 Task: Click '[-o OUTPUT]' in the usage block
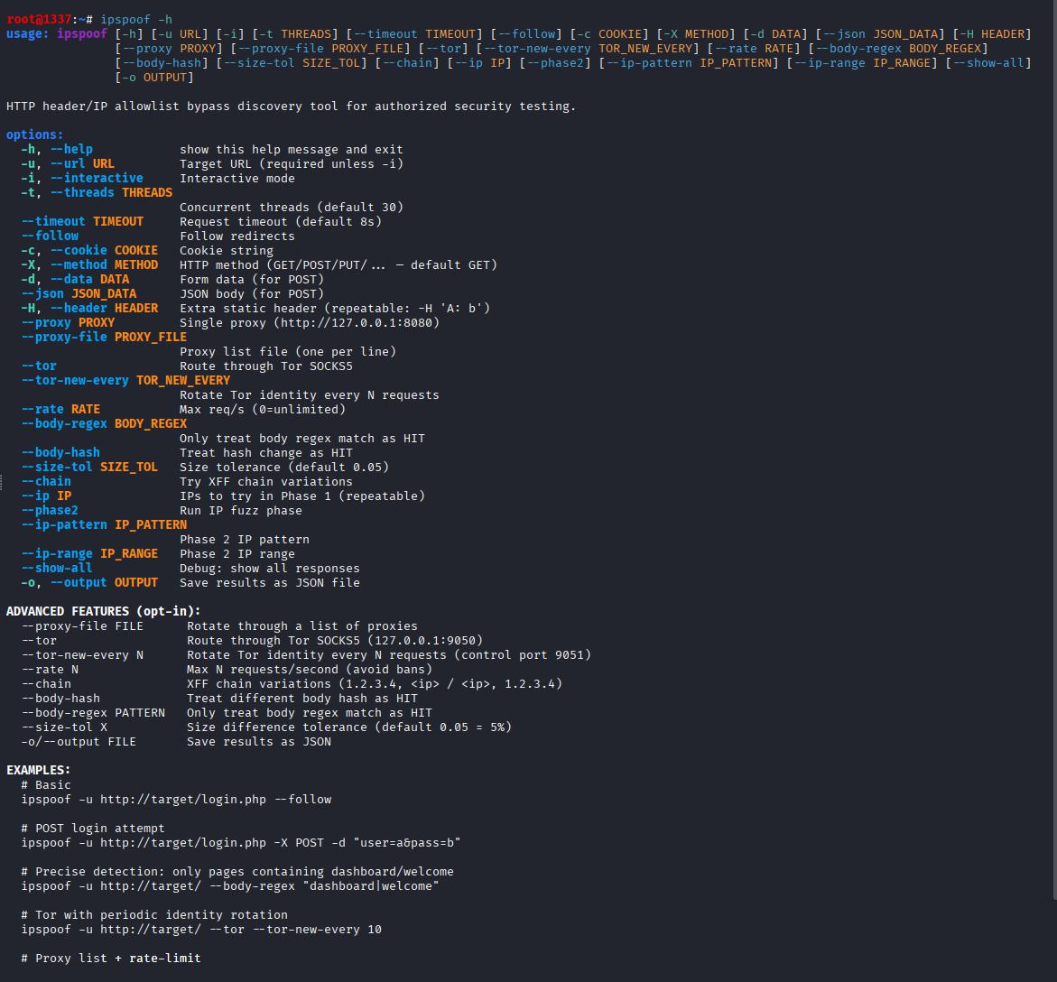[154, 78]
